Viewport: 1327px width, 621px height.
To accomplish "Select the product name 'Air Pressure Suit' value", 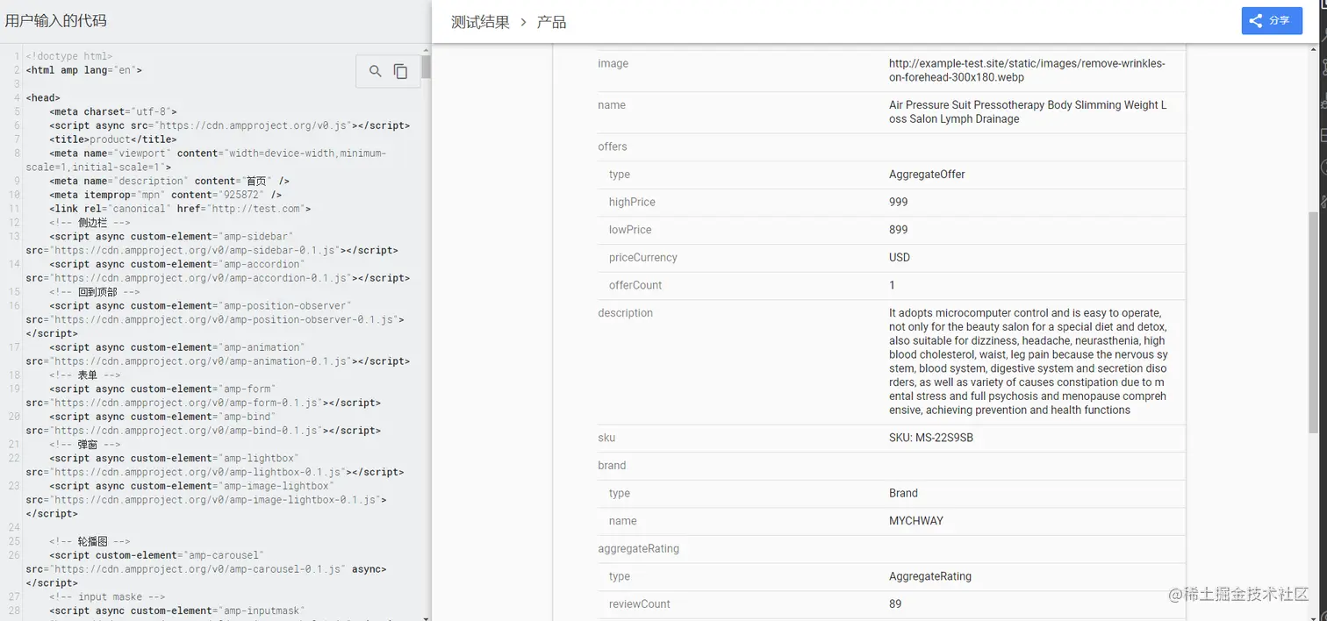I will pyautogui.click(x=1028, y=111).
